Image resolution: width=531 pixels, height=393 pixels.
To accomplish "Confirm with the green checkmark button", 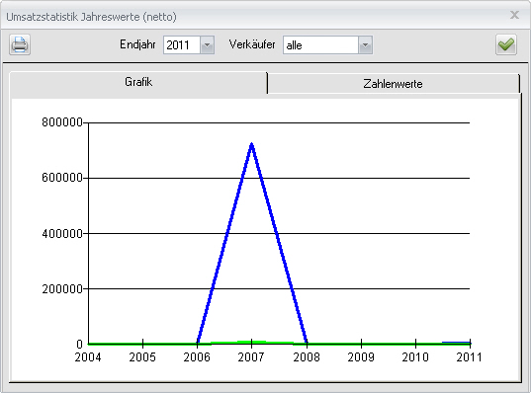I will click(506, 44).
